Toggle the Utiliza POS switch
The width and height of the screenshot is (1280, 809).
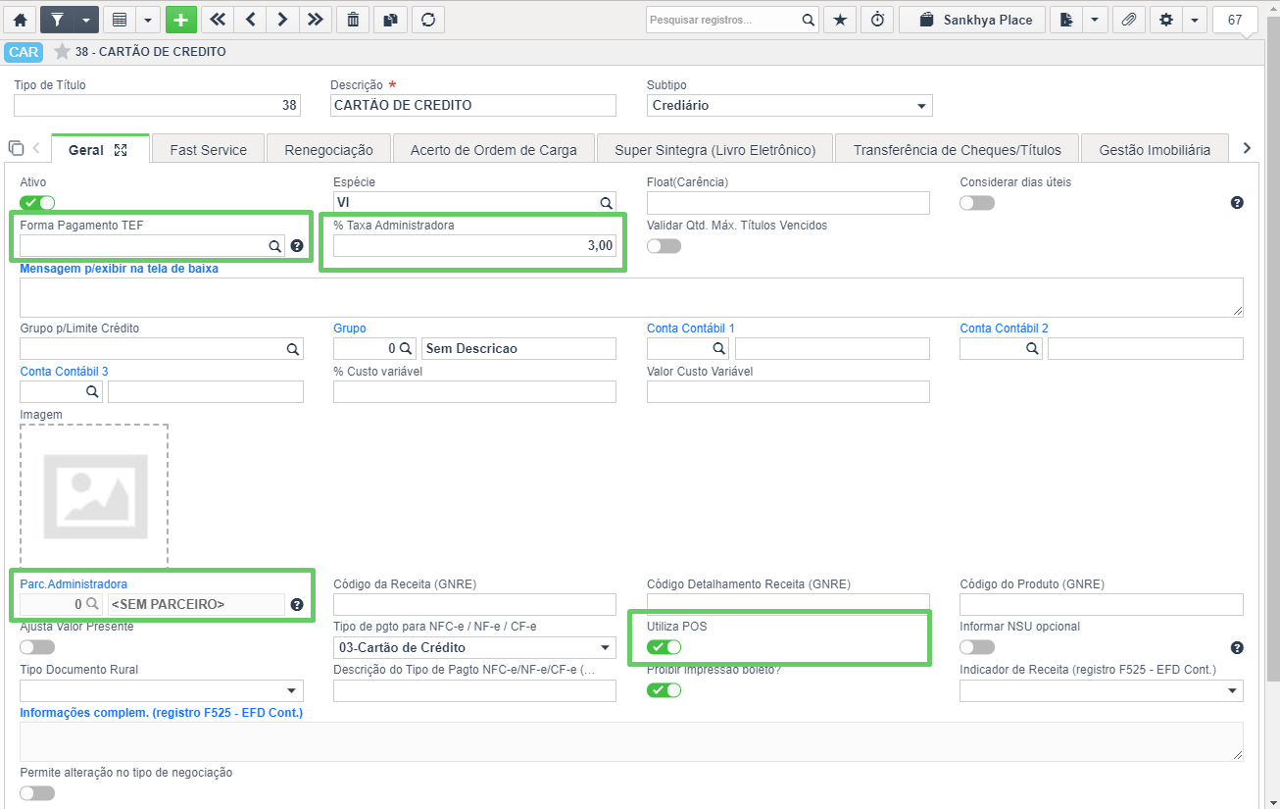(x=664, y=647)
